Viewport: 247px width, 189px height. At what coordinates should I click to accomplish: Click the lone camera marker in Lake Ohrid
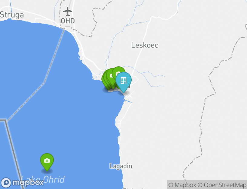tap(47, 161)
